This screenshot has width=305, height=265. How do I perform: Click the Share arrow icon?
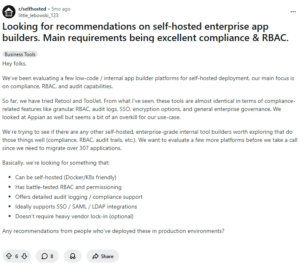(x=95, y=256)
